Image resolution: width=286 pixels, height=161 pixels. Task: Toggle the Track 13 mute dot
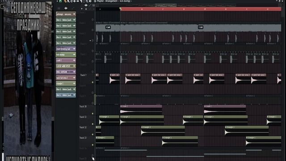93,145
